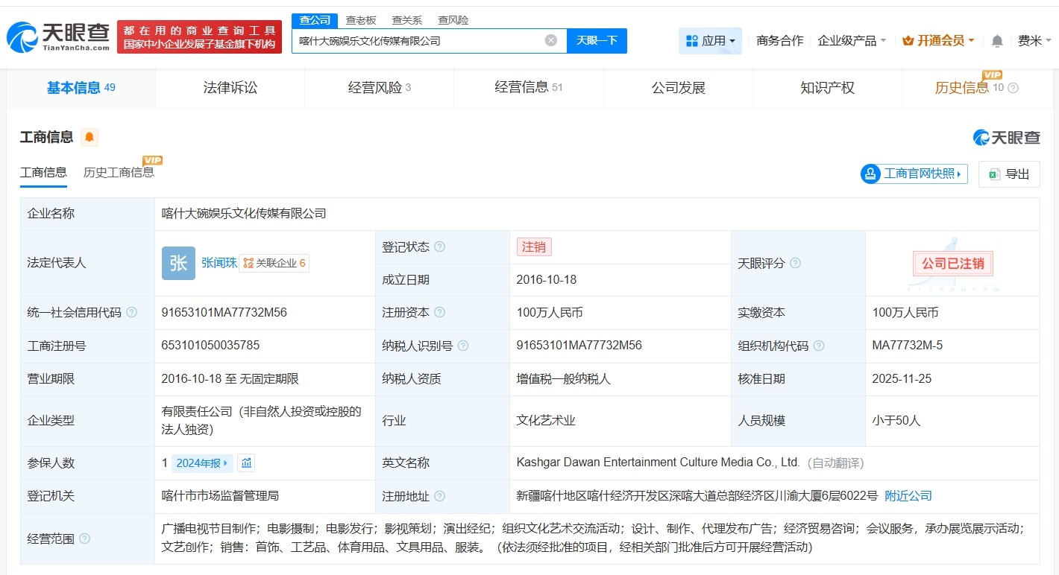The image size is (1059, 575).
Task: Open legal representative 张闻珠 profile link
Action: click(221, 262)
